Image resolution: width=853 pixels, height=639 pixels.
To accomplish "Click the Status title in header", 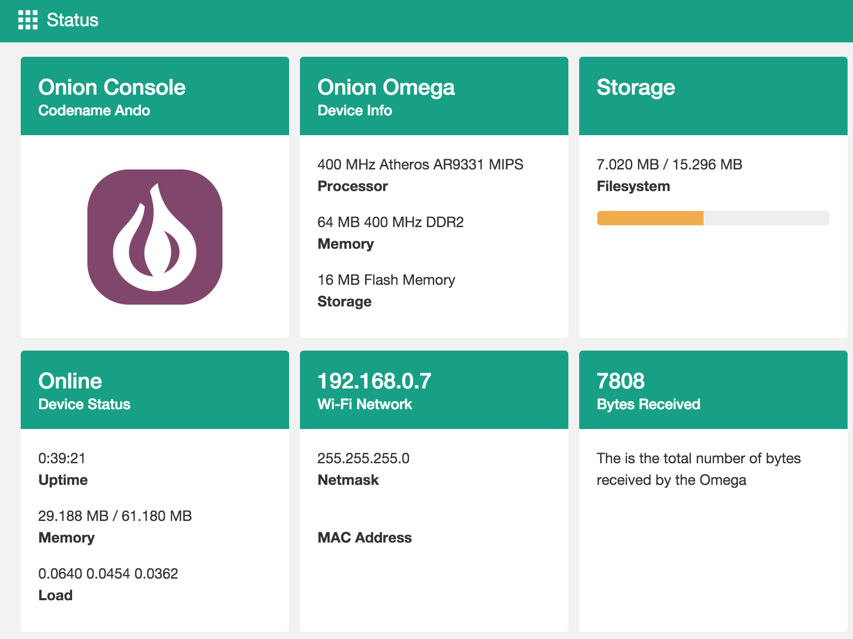I will (73, 20).
